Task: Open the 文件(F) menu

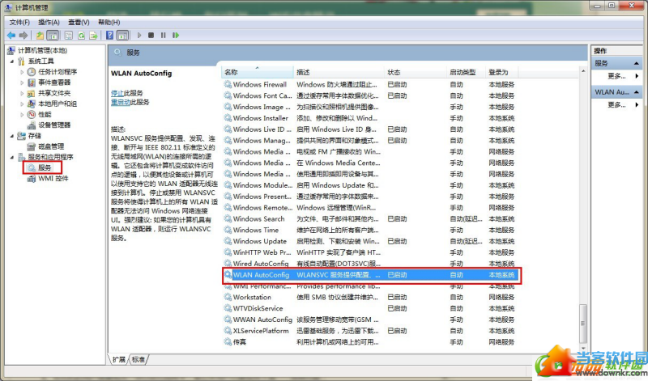Action: point(19,23)
